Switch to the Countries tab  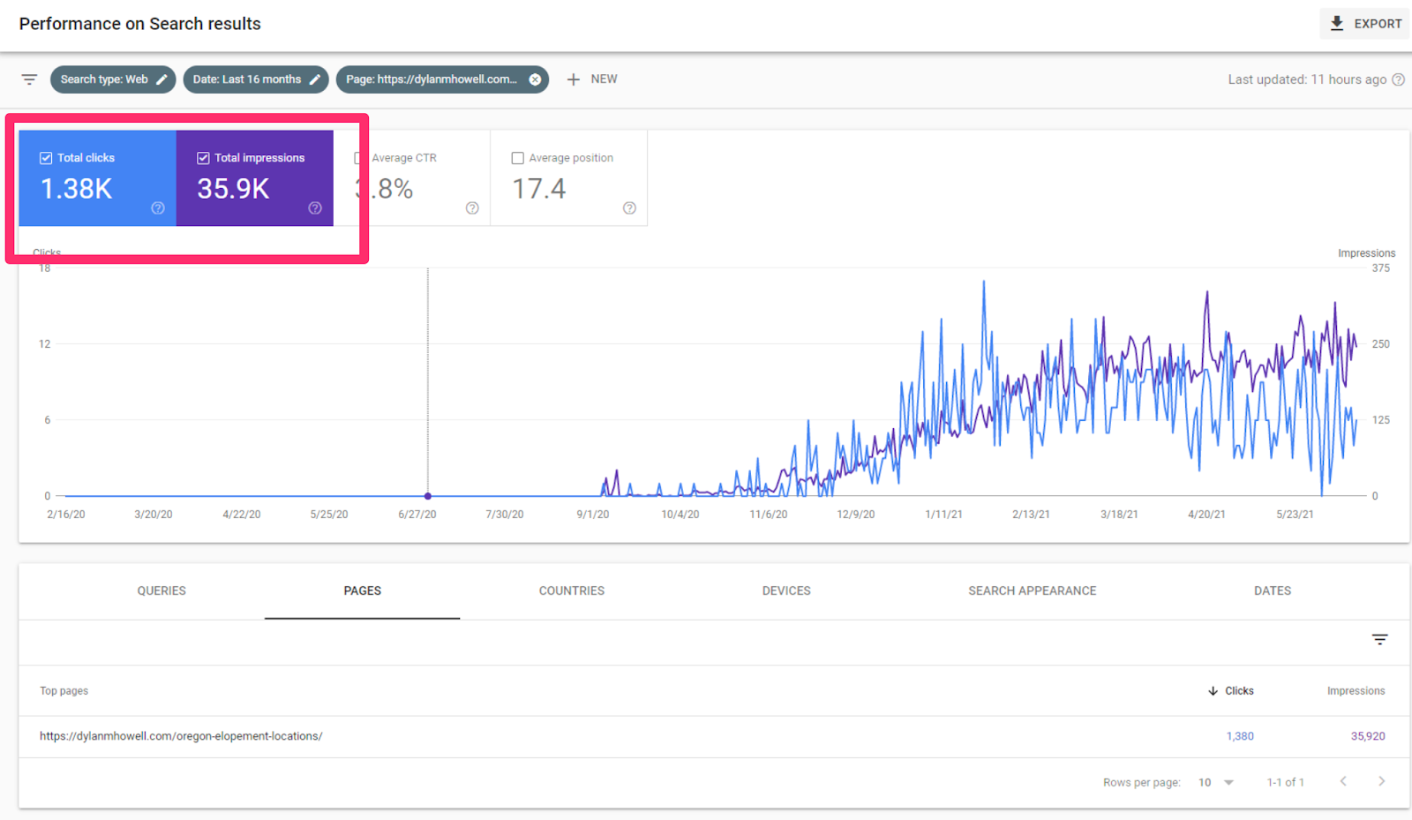coord(572,591)
